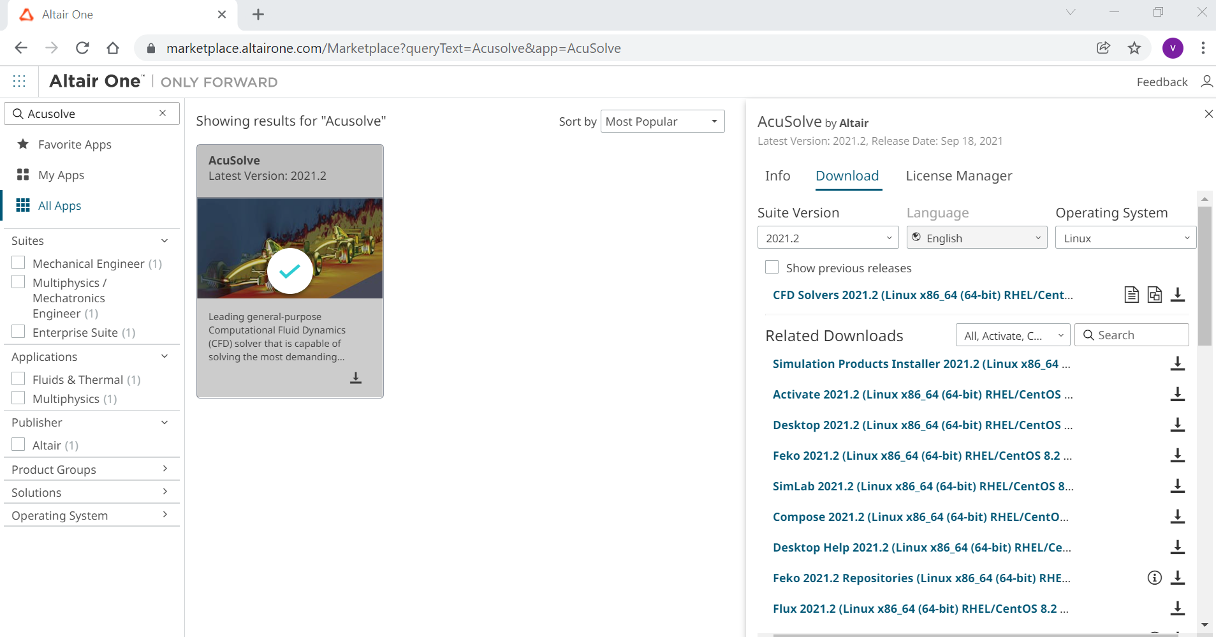This screenshot has height=637, width=1216.
Task: Enable Show previous releases checkbox
Action: (x=772, y=268)
